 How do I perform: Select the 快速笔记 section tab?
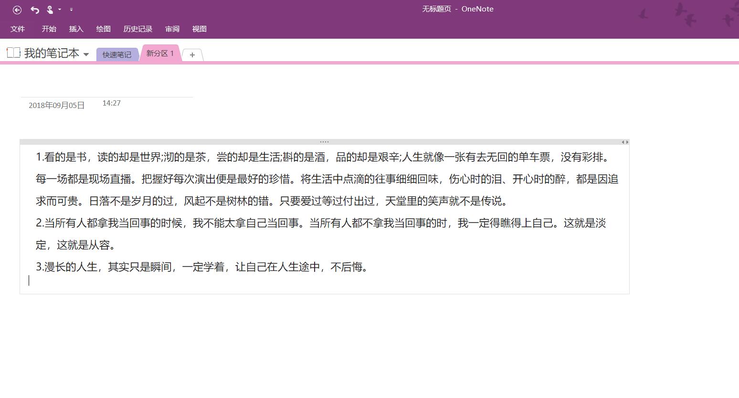(117, 54)
